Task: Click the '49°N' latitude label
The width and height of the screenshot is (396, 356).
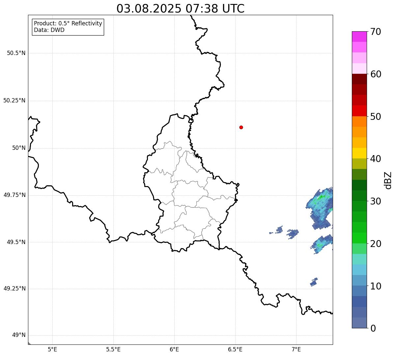Action: pos(19,335)
